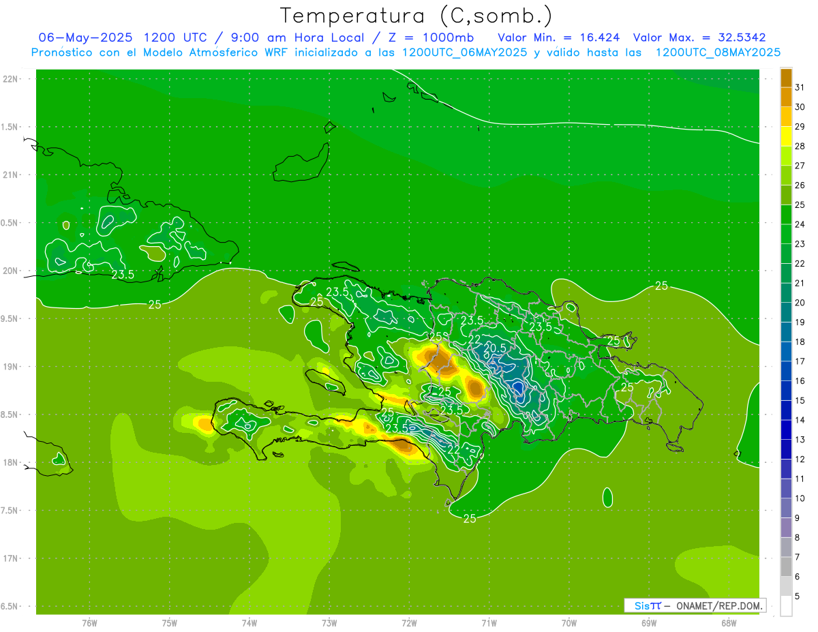Click "Valor Min. = 16.424" in header
The height and width of the screenshot is (632, 818).
[x=558, y=37]
